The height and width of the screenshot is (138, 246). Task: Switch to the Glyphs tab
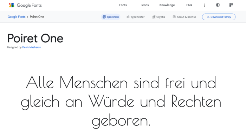[x=158, y=17]
